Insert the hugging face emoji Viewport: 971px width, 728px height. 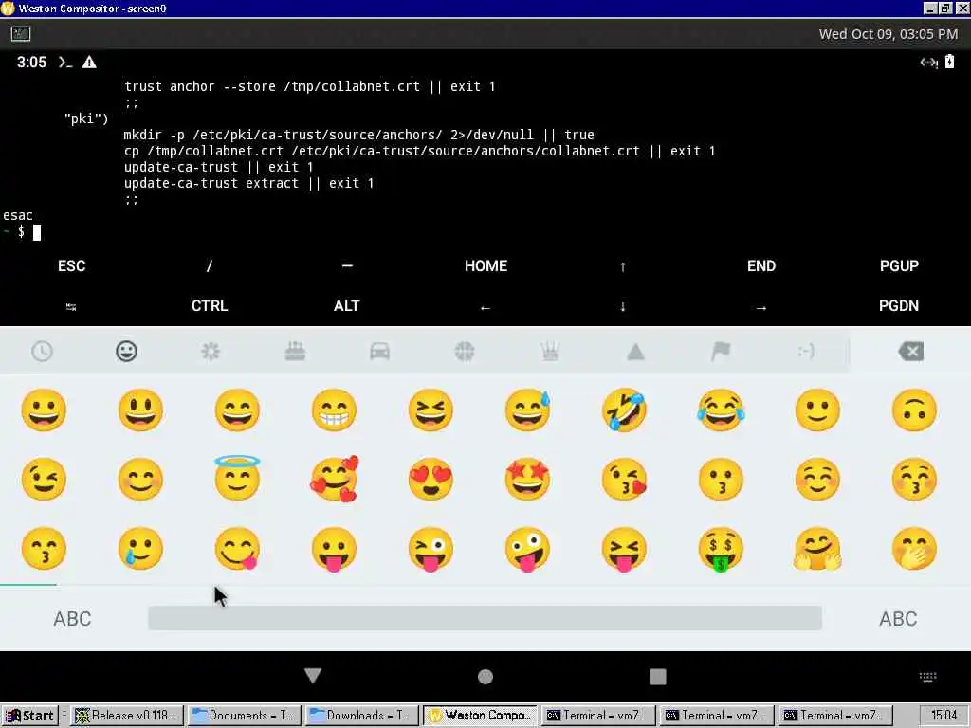(817, 549)
